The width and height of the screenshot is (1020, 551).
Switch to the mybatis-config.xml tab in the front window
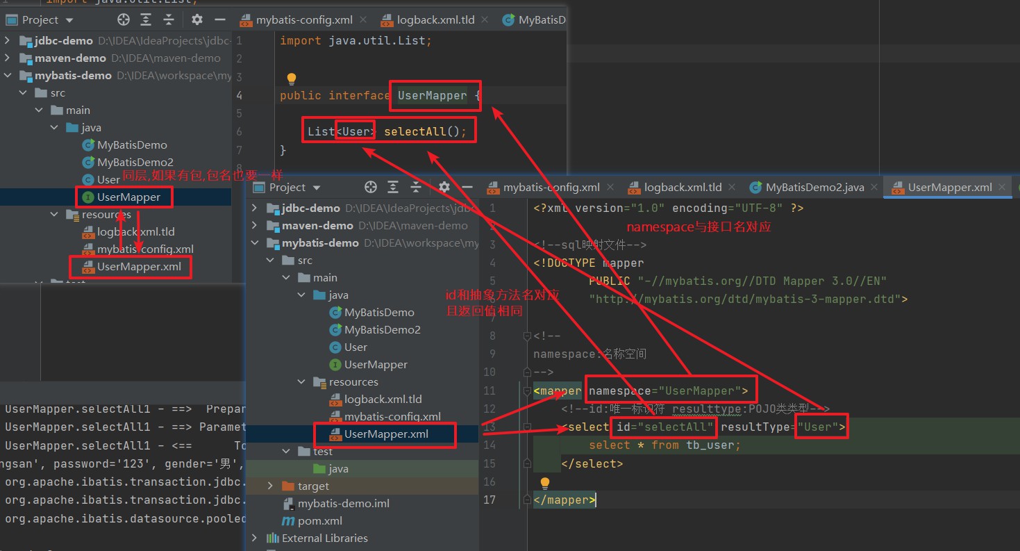551,188
